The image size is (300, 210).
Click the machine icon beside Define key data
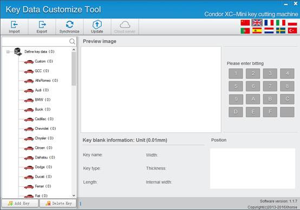click(18, 51)
